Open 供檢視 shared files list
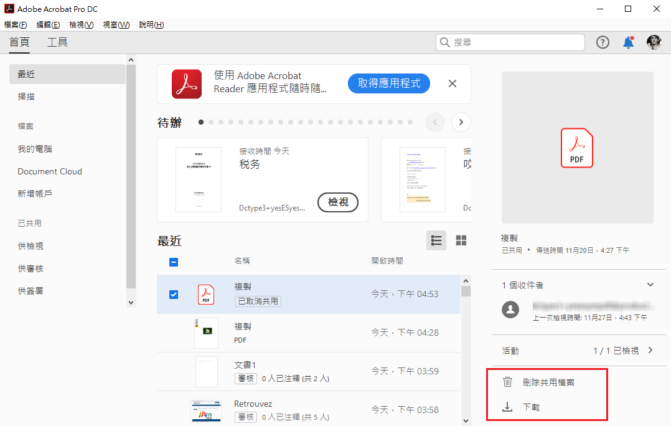The image size is (671, 426). (30, 246)
